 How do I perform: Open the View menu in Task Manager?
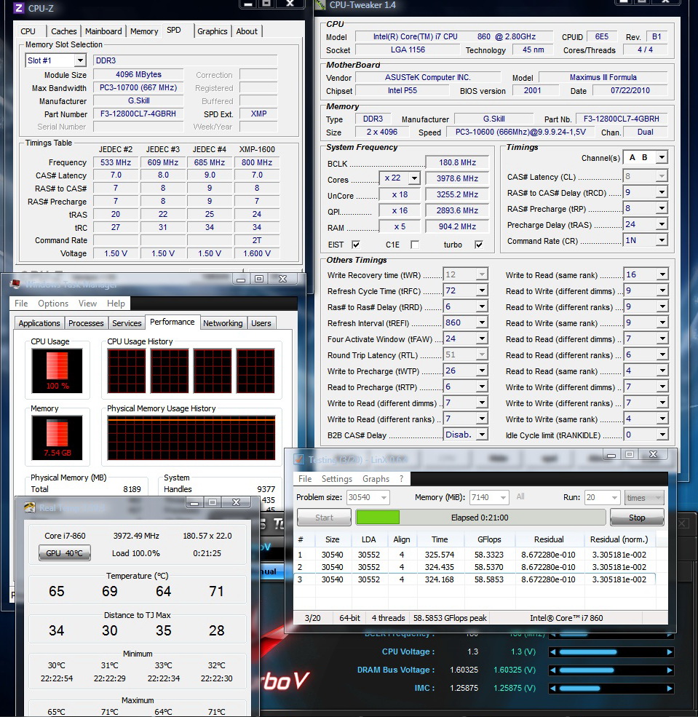tap(87, 303)
